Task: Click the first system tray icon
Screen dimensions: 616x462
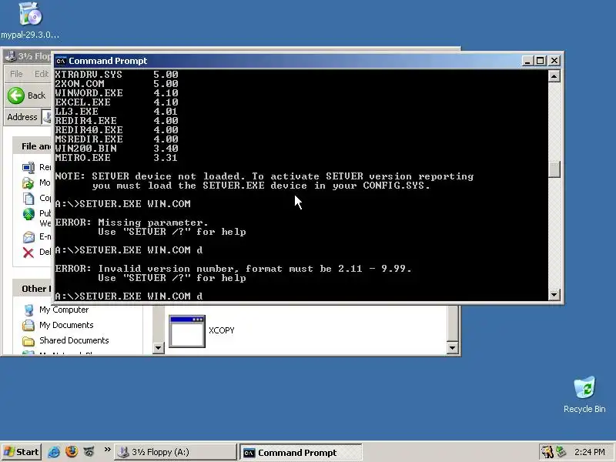Action: click(x=547, y=452)
